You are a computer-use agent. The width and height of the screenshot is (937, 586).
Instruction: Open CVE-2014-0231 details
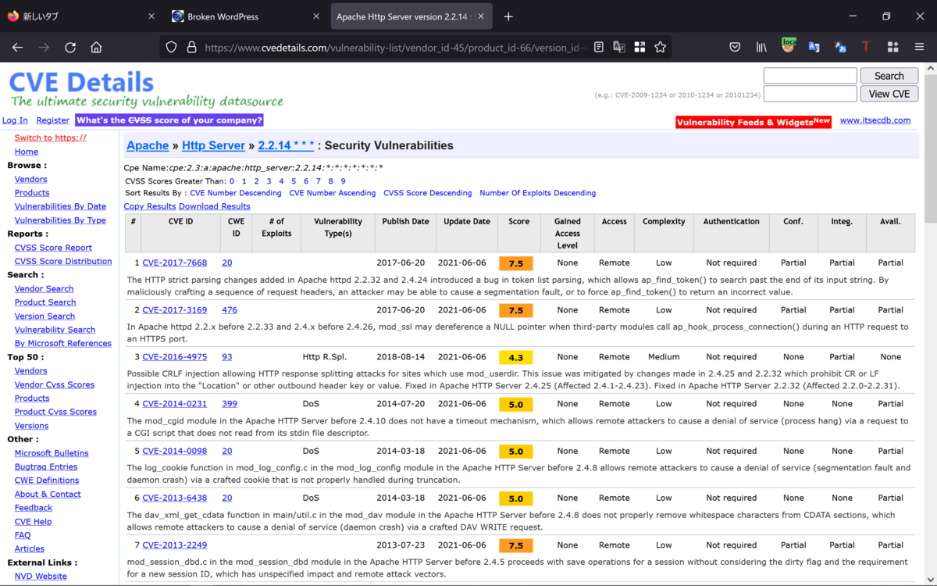[175, 404]
